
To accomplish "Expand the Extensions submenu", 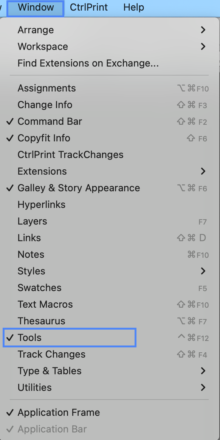I will pos(110,171).
